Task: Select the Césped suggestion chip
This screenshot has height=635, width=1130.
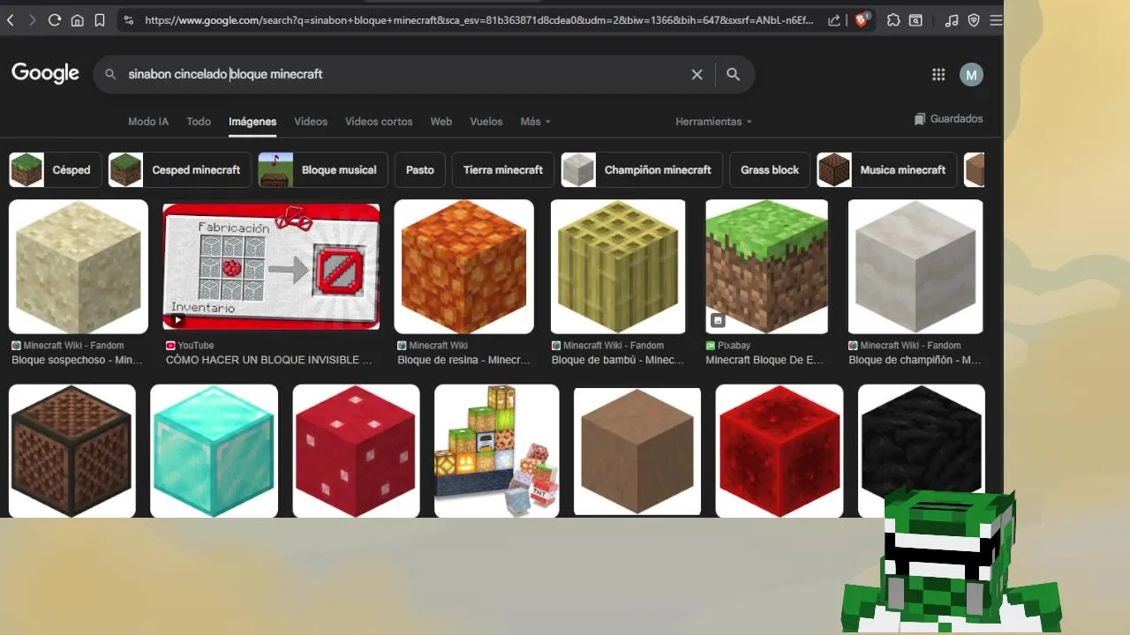Action: [x=55, y=170]
